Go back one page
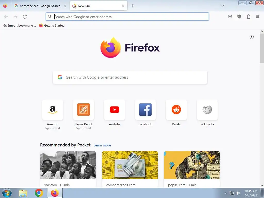The height and width of the screenshot is (198, 264). coord(6,17)
